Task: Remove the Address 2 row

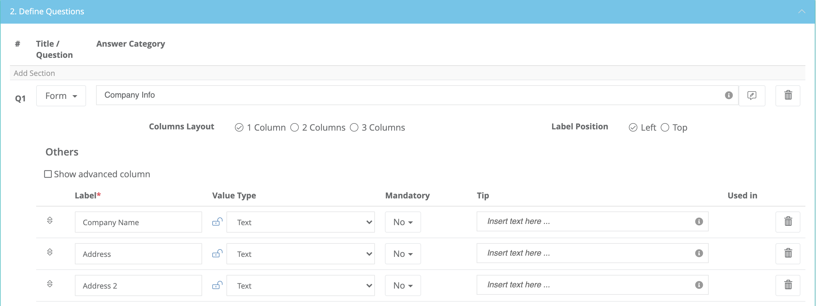Action: (x=788, y=285)
